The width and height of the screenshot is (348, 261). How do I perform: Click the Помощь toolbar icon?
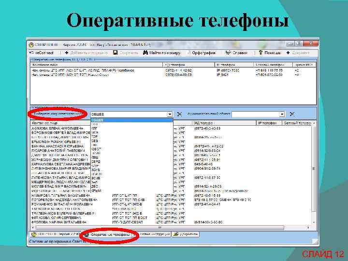pyautogui.click(x=261, y=53)
